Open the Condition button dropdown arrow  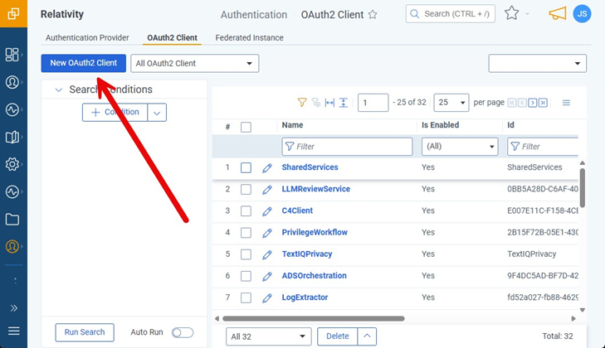click(x=157, y=113)
